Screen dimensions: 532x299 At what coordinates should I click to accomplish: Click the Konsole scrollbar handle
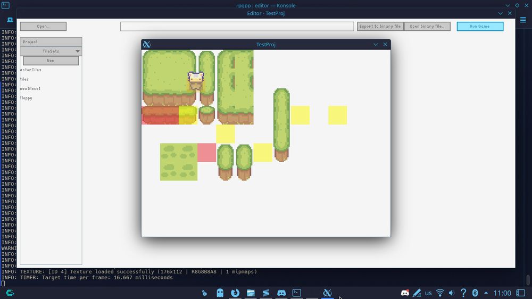coord(528,280)
